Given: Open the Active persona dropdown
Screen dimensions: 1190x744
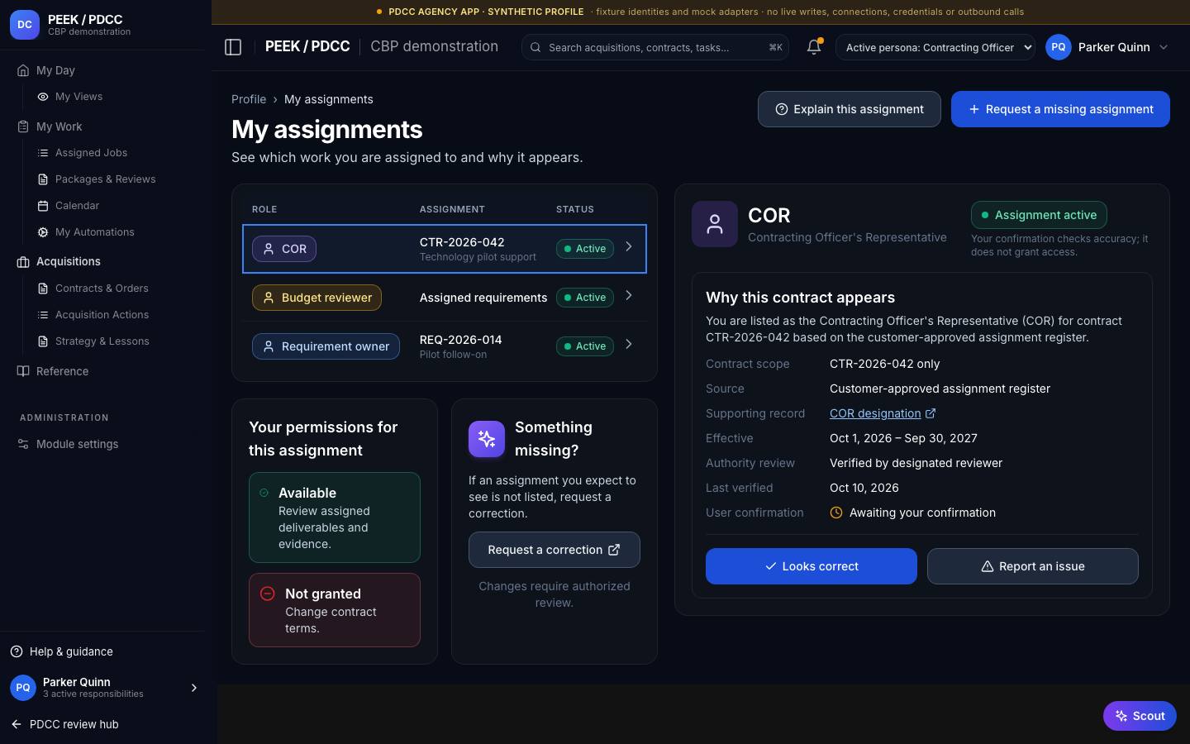Looking at the screenshot, I should [935, 47].
